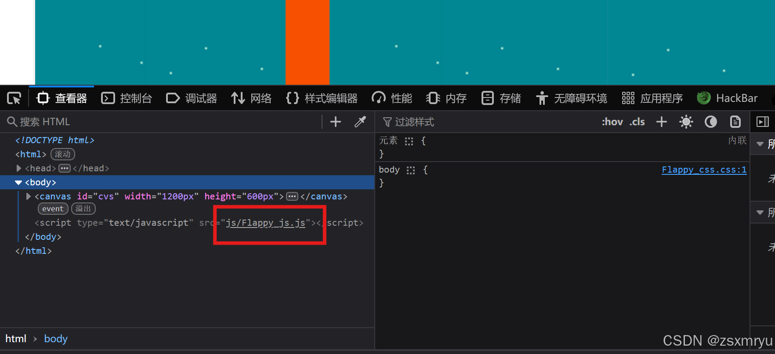Viewport: 775px width, 354px height.
Task: Click the event badge on canvas
Action: [x=53, y=209]
